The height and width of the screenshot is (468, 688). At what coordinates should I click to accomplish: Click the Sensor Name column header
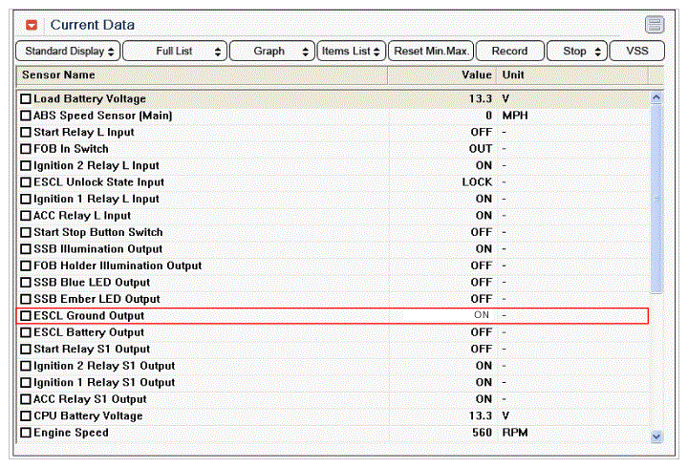point(202,75)
